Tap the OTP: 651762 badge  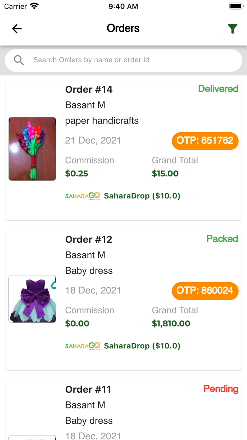coord(205,141)
